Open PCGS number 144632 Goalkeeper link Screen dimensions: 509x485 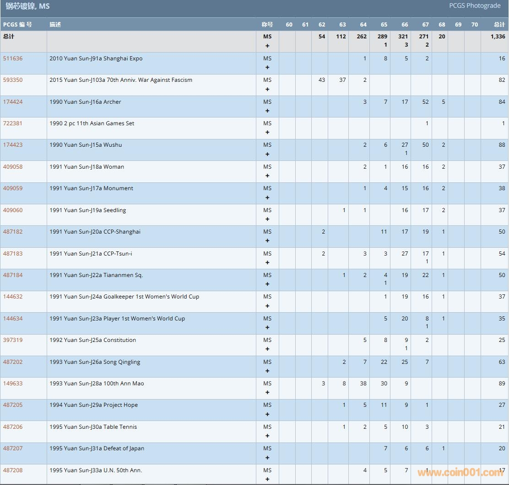pyautogui.click(x=13, y=297)
